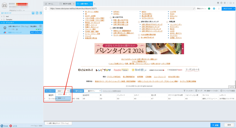Click the 全てのタスク heading
236x128 pixels.
pyautogui.click(x=6, y=13)
